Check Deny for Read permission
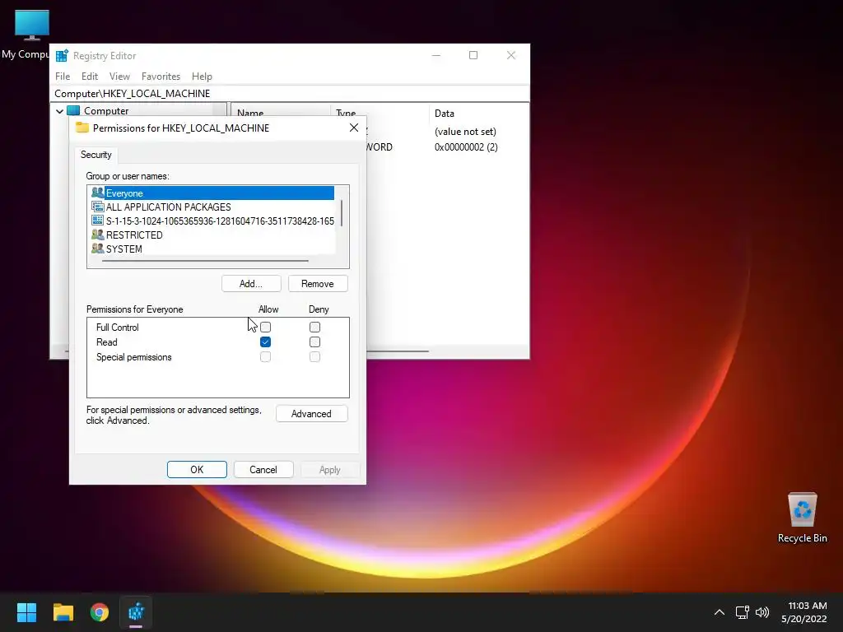Image resolution: width=843 pixels, height=632 pixels. pyautogui.click(x=315, y=342)
